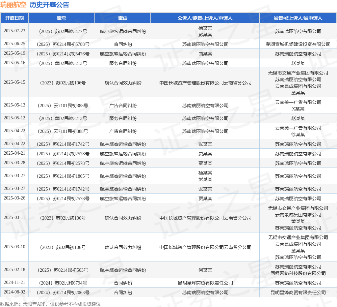Click defendant X某某
The height and width of the screenshot is (307, 337).
coord(298,109)
